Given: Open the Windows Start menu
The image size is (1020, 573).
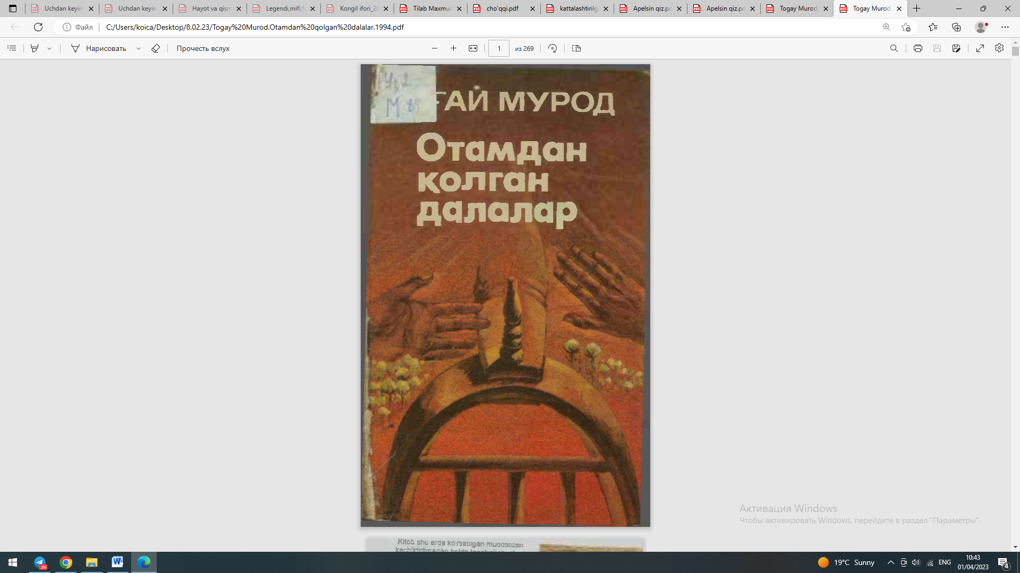Looking at the screenshot, I should pos(13,562).
